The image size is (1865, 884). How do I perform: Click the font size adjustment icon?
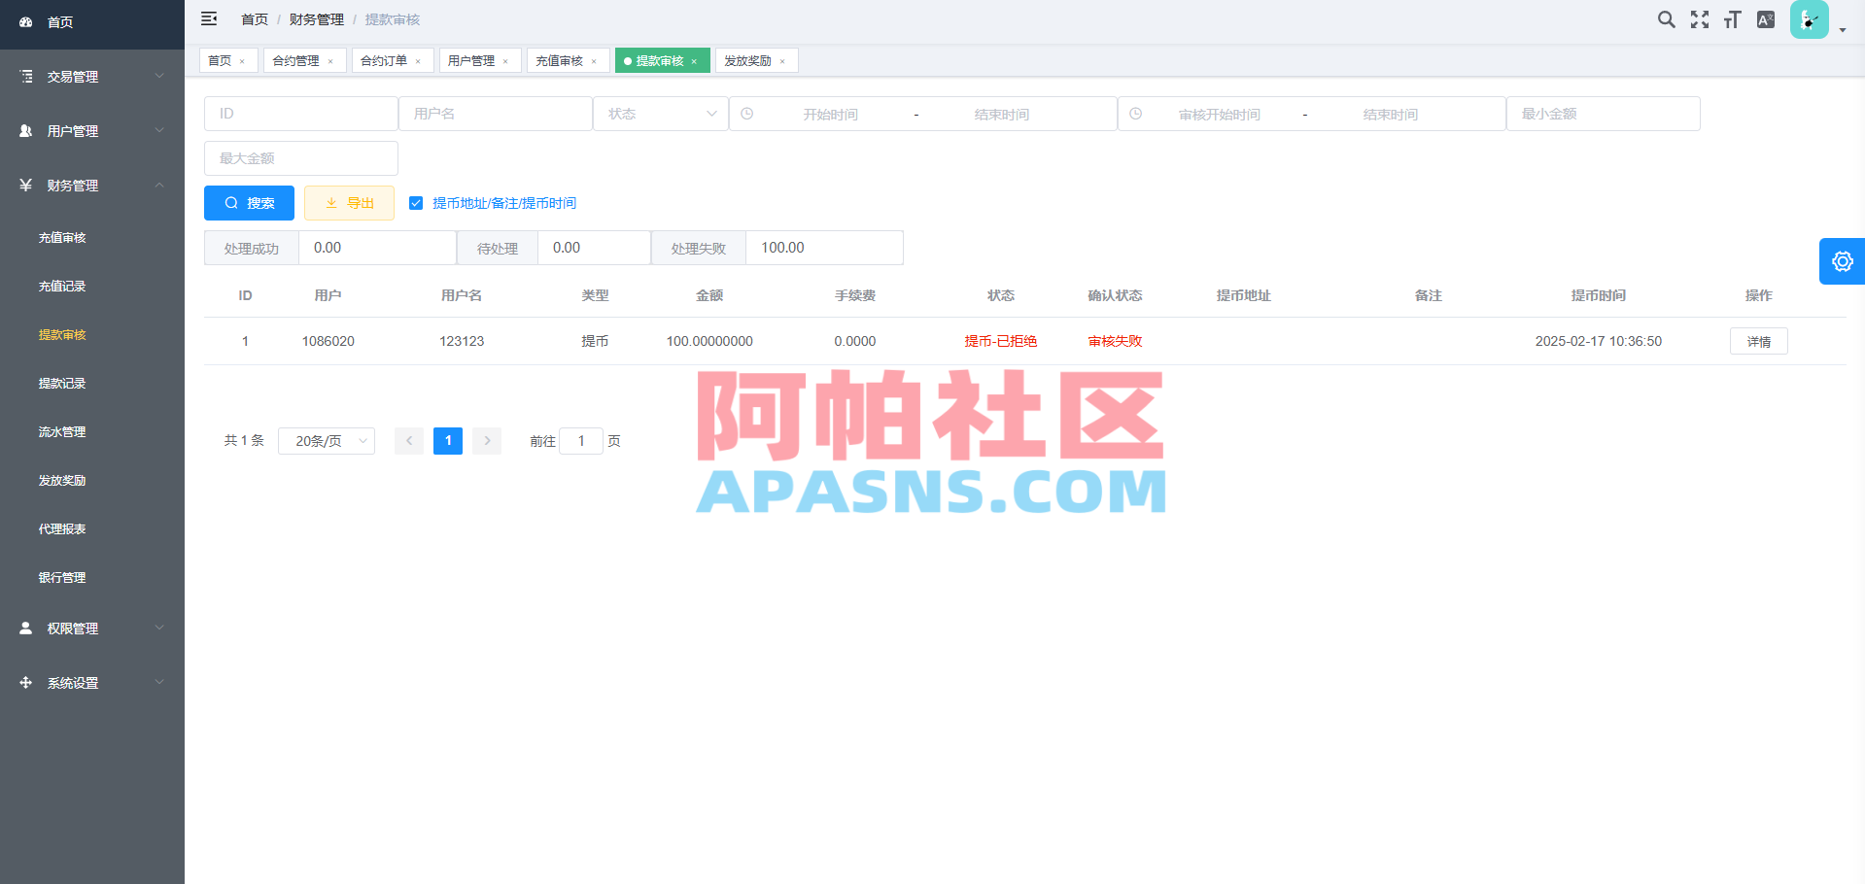(x=1731, y=18)
